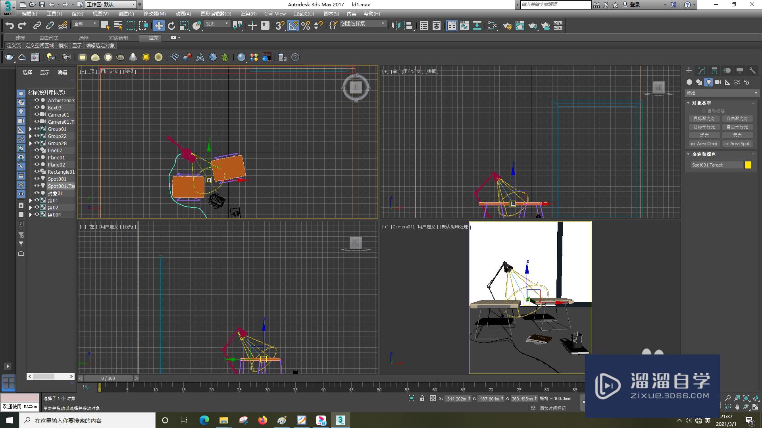
Task: Open the 创建选择集 named selection dropdown
Action: (x=363, y=24)
